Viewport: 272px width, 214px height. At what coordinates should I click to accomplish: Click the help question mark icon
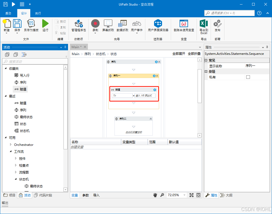(x=259, y=13)
